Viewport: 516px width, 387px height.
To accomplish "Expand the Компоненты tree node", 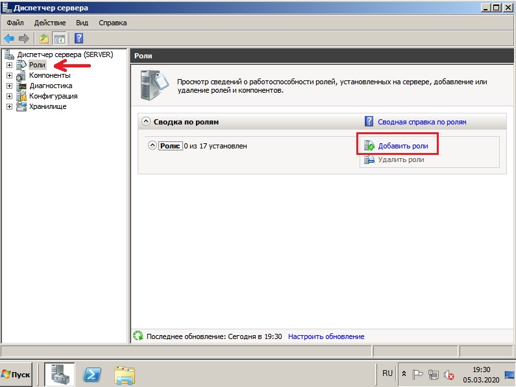I will tap(9, 76).
